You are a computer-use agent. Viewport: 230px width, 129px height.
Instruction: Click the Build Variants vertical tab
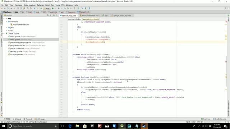(1, 98)
